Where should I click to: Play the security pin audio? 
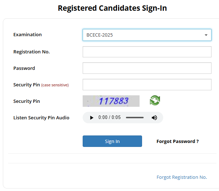point(92,118)
